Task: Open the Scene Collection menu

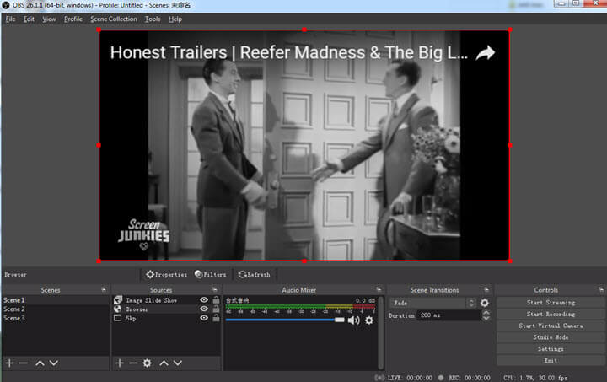Action: [x=114, y=19]
